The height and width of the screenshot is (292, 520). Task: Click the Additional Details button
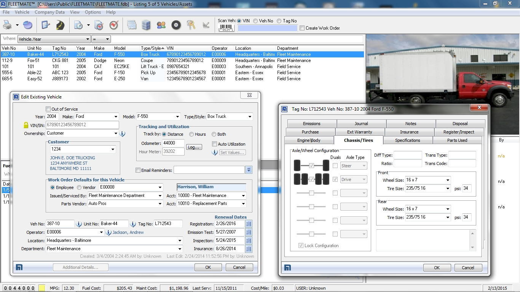(80, 267)
